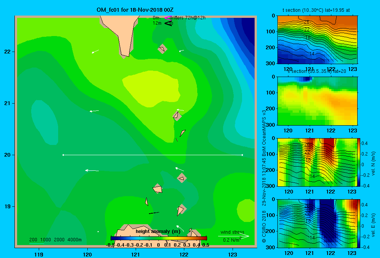This screenshot has height=258, width=380.
Task: Click the '0.2 N/m' wind stress value
Action: click(231, 240)
